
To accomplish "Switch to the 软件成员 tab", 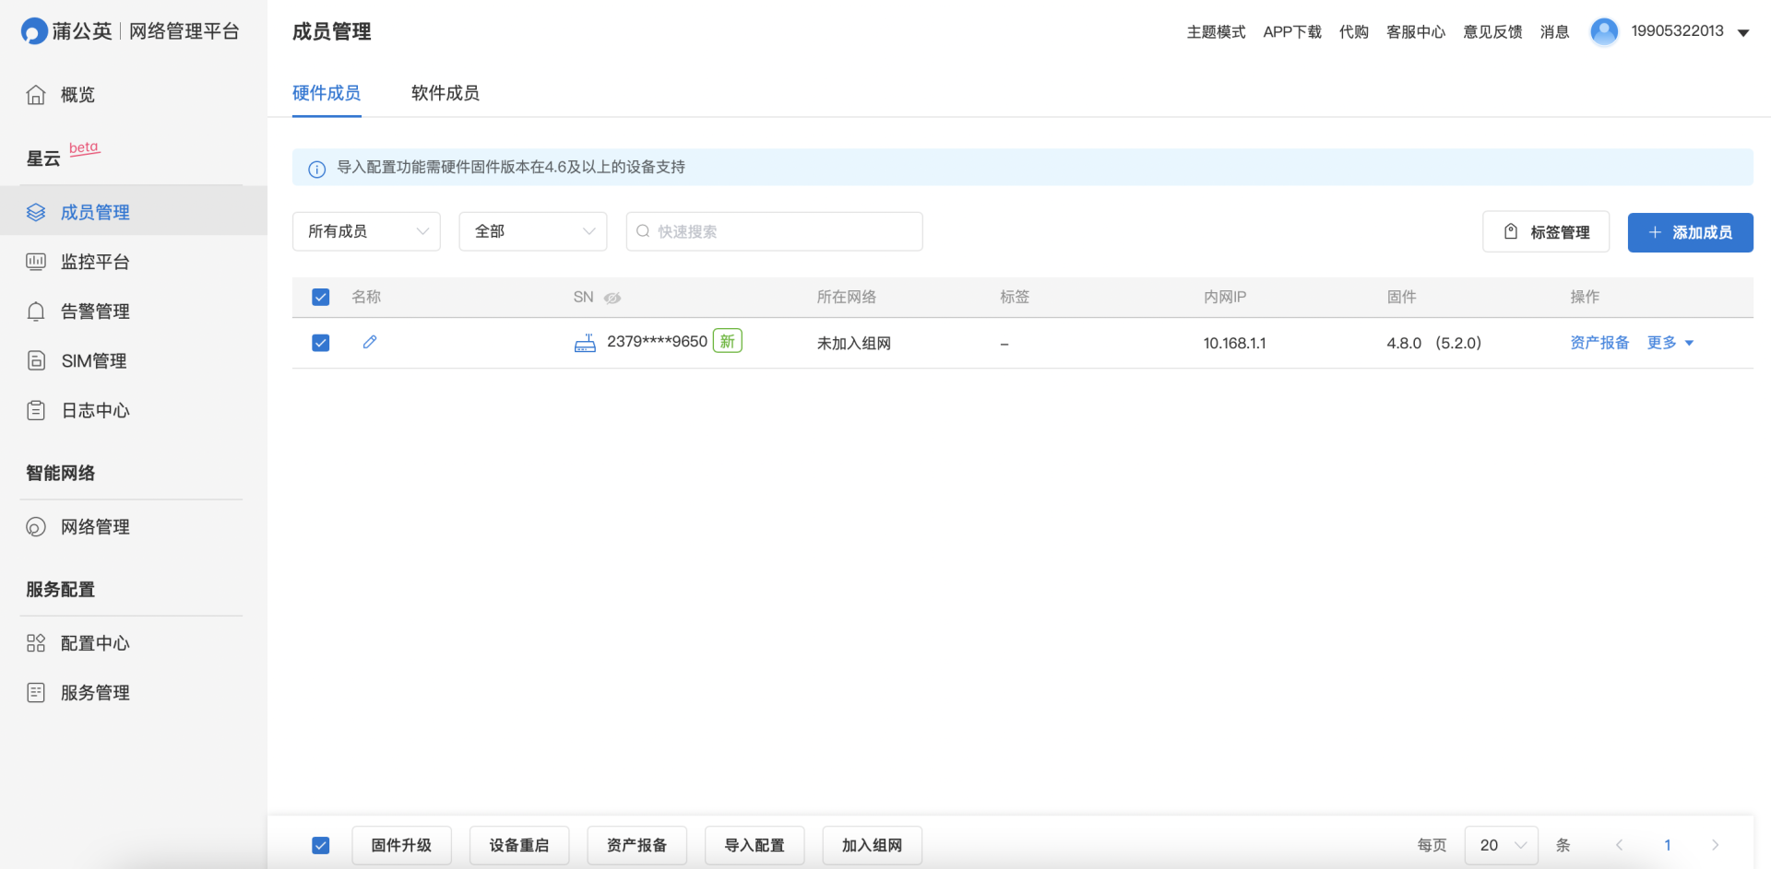I will click(x=445, y=93).
